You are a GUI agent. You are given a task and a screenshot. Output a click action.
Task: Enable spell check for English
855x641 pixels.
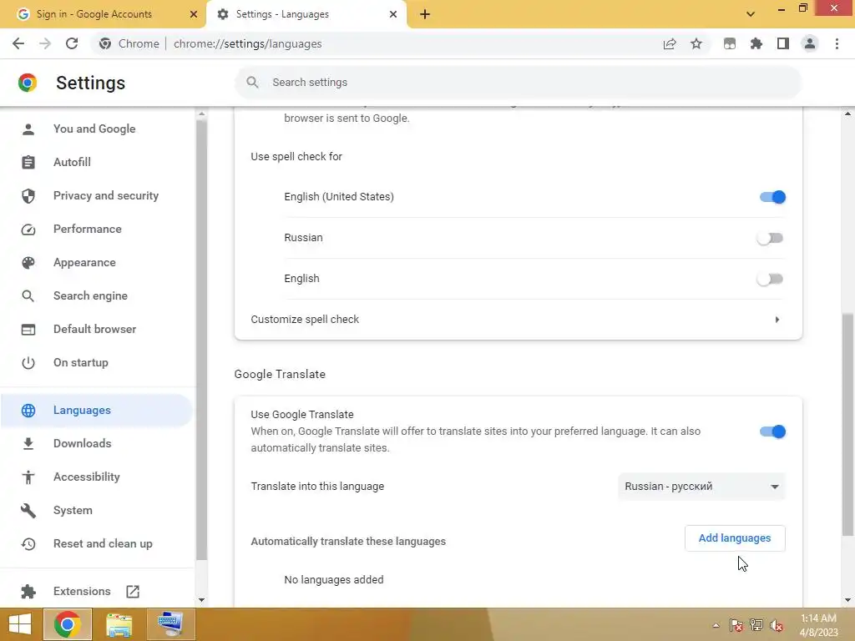[770, 279]
